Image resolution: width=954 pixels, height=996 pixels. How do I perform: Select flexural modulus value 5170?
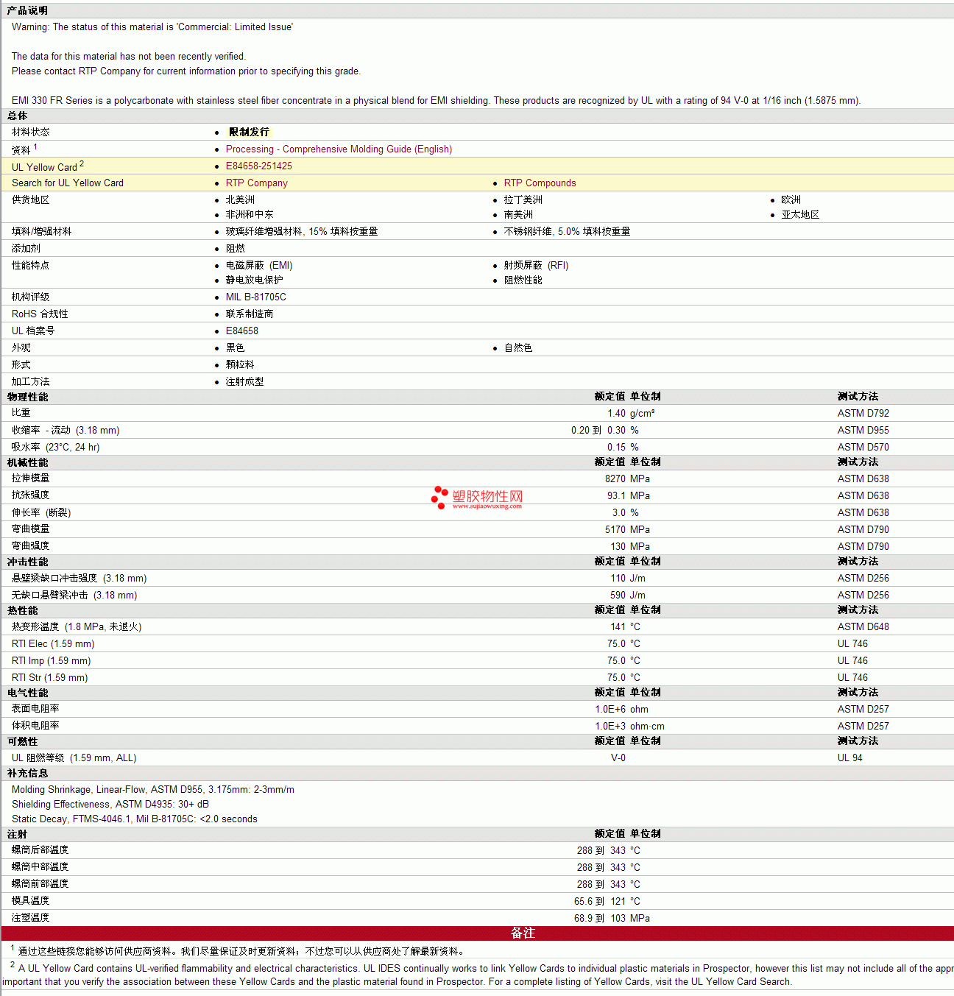point(615,529)
